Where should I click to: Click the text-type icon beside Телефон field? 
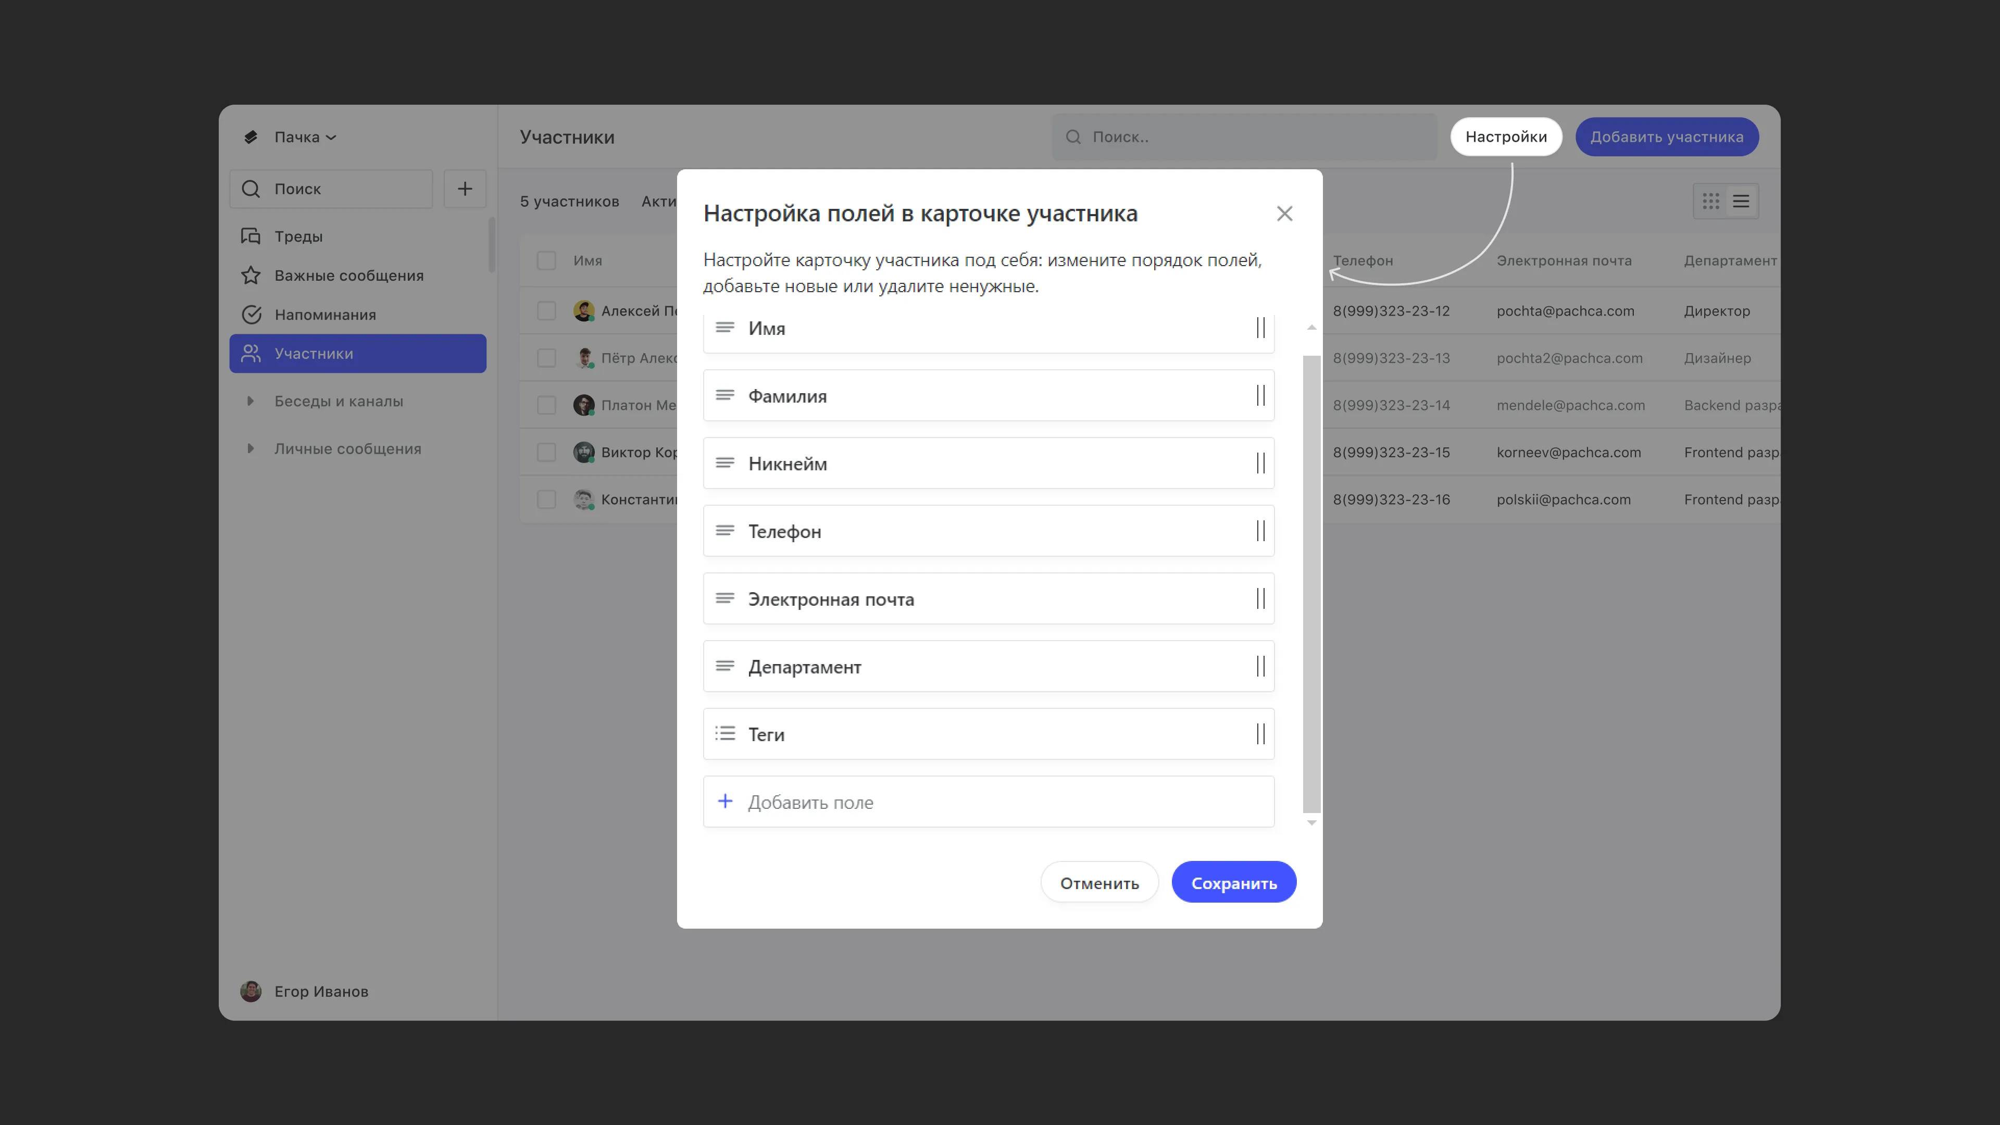click(724, 531)
